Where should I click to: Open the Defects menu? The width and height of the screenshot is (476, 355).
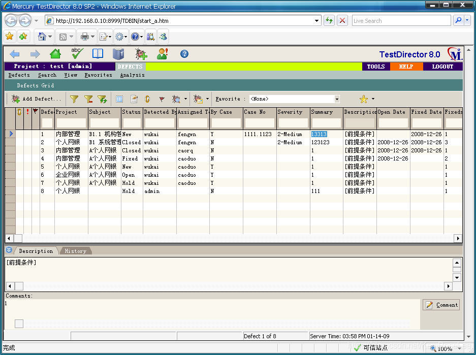tap(19, 75)
